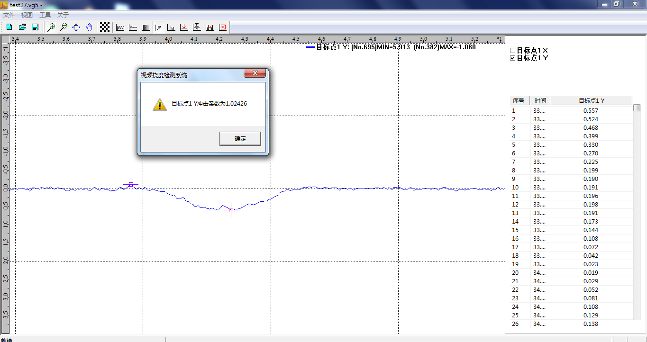Select table value 0.196 in row 11
Screen dimensions: 647x342
coord(591,196)
